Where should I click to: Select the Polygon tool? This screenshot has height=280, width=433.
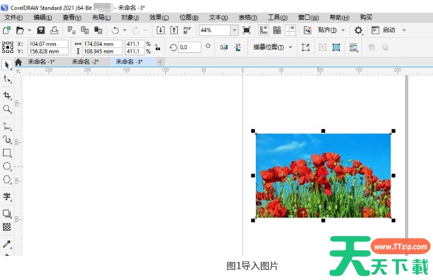7,180
